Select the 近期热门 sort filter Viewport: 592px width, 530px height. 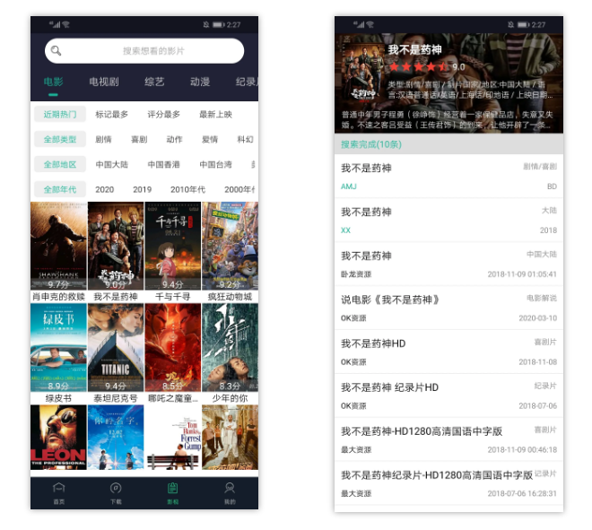click(x=60, y=115)
